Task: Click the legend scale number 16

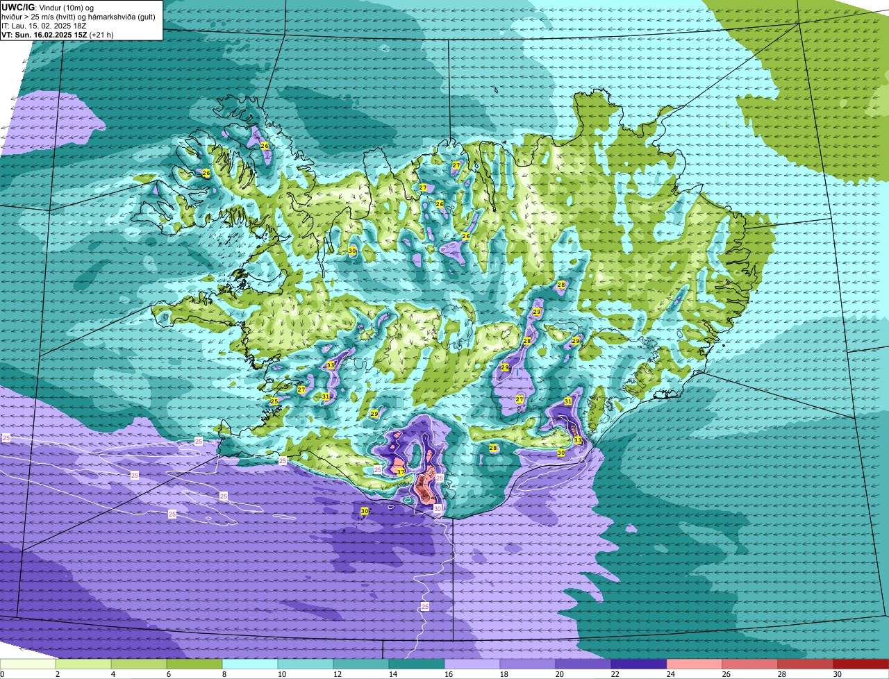Action: click(449, 674)
